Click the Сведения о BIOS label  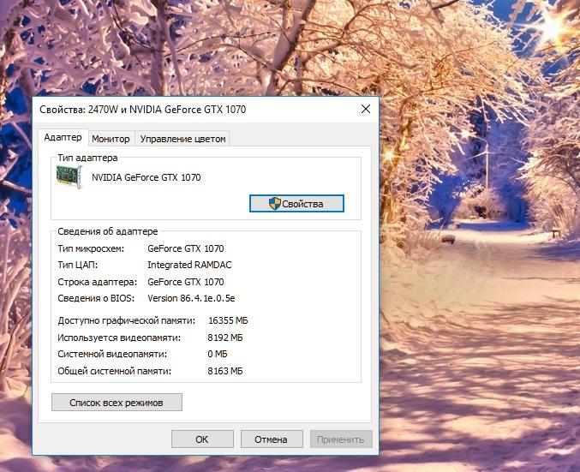(x=96, y=298)
